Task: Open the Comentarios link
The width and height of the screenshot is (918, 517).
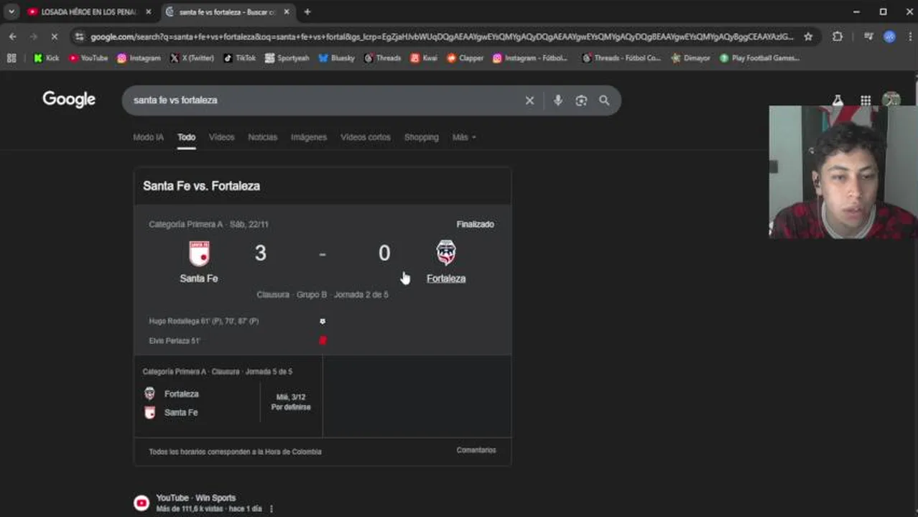Action: click(x=476, y=450)
